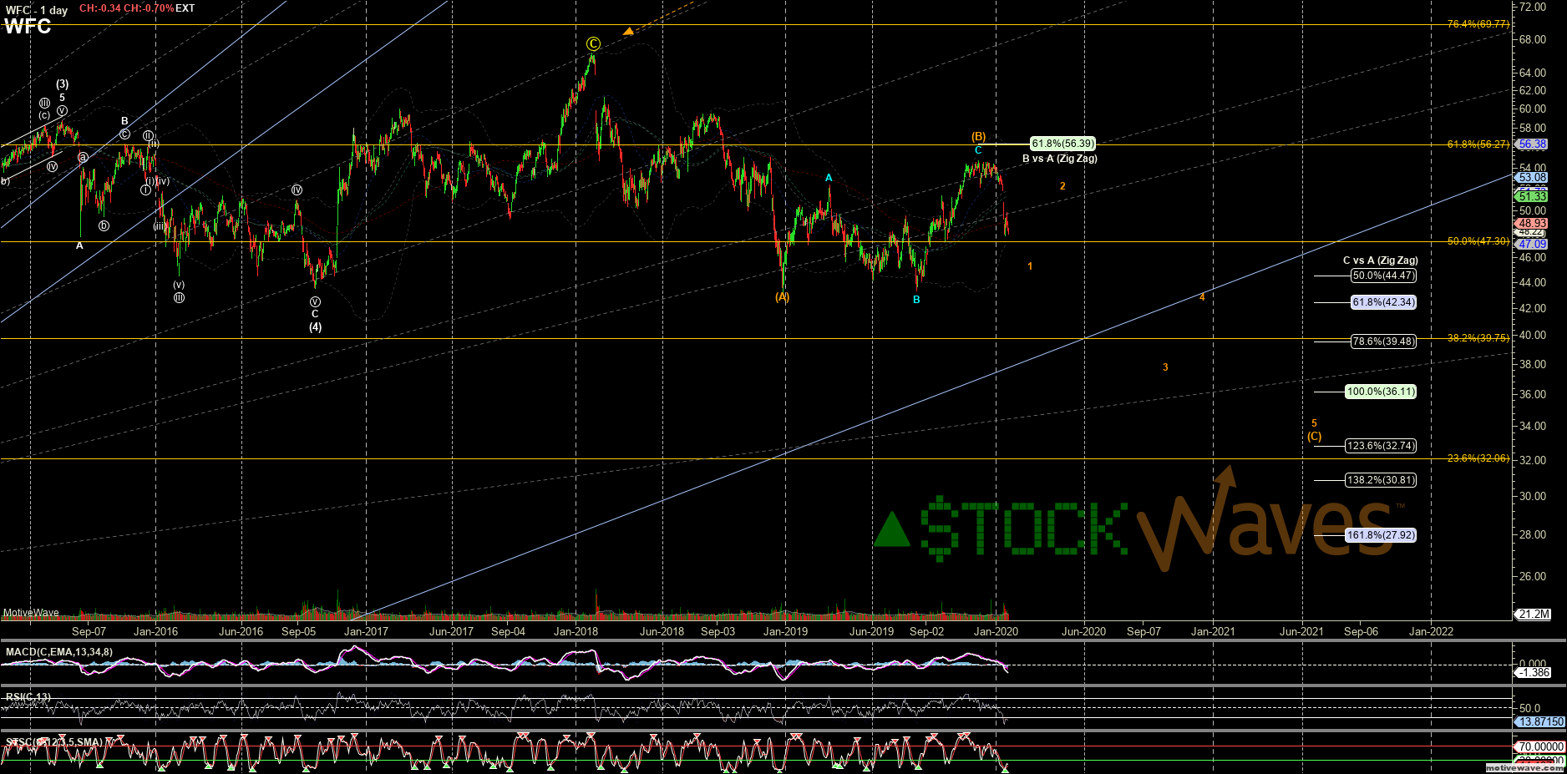Click the 53.08 price tag on the axis
The width and height of the screenshot is (1567, 774).
(1532, 178)
